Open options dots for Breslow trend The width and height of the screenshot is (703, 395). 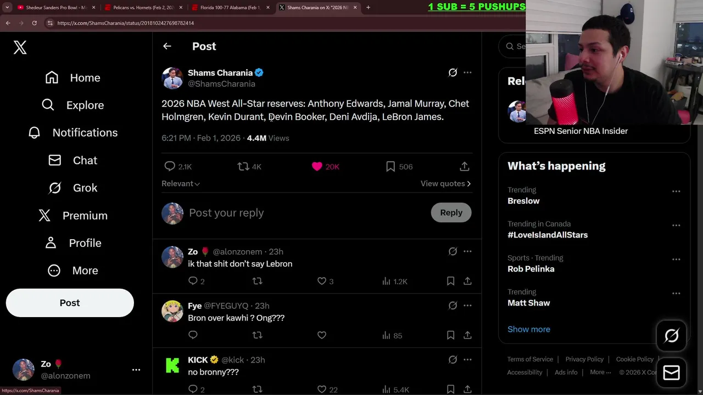pyautogui.click(x=676, y=191)
